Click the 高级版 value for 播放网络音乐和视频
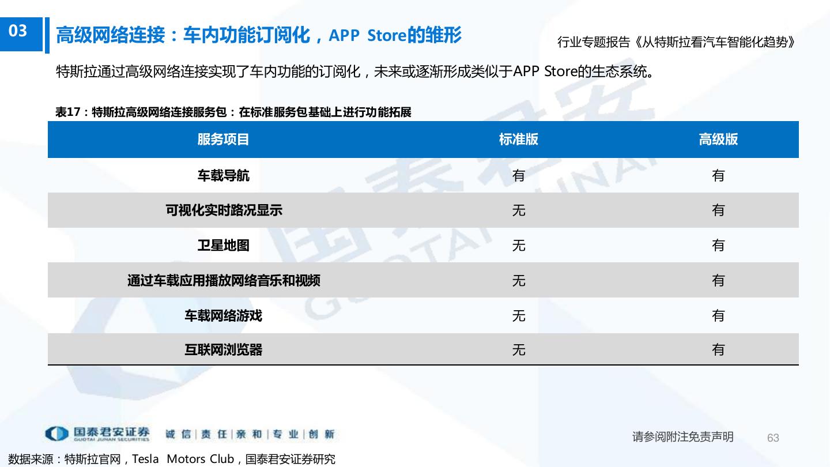 tap(718, 281)
